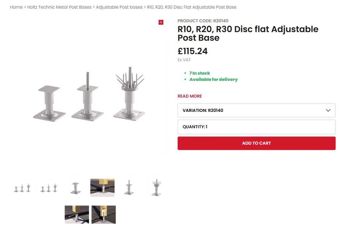View top-row thumbnail of timber post installed
Screen dimensions: 341x233
[x=102, y=188]
